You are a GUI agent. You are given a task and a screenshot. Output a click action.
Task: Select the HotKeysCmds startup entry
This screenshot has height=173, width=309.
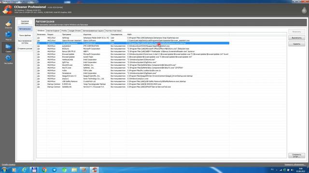click(133, 60)
